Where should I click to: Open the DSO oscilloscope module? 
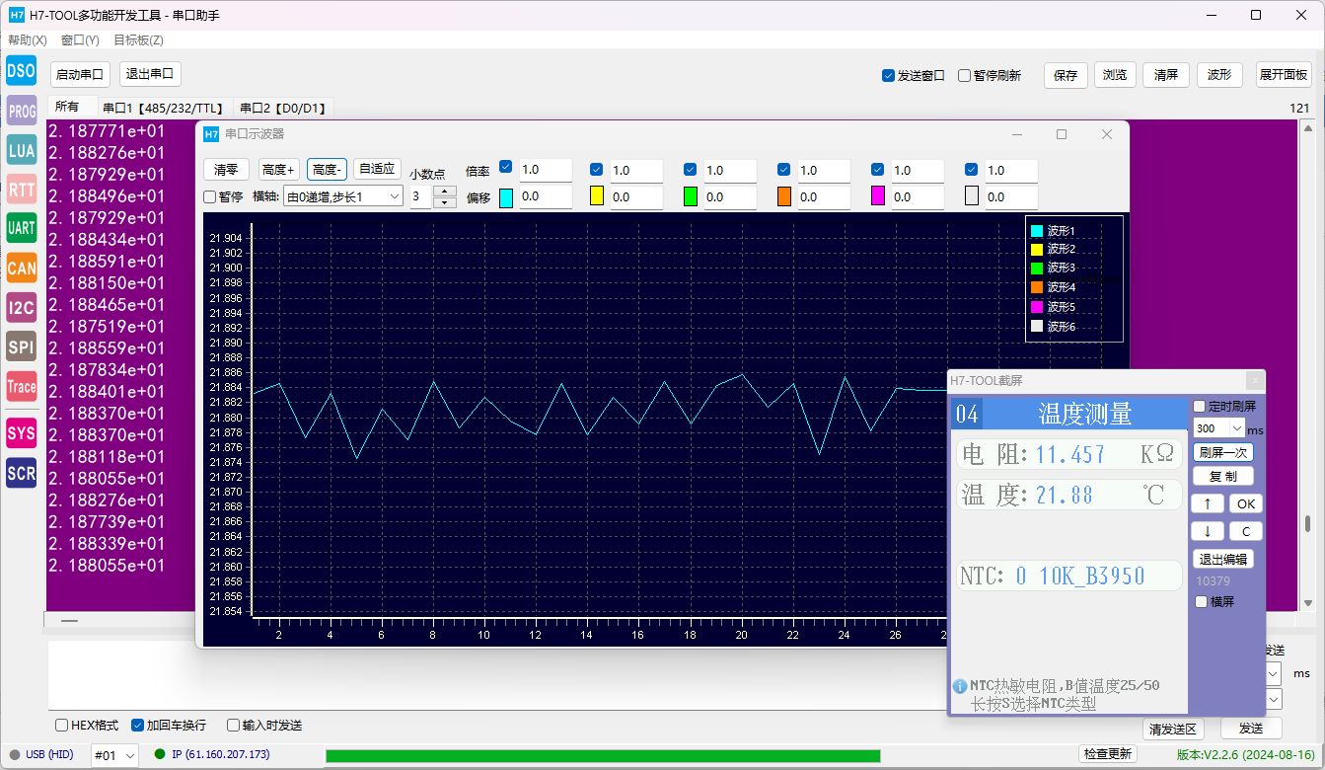[x=21, y=70]
